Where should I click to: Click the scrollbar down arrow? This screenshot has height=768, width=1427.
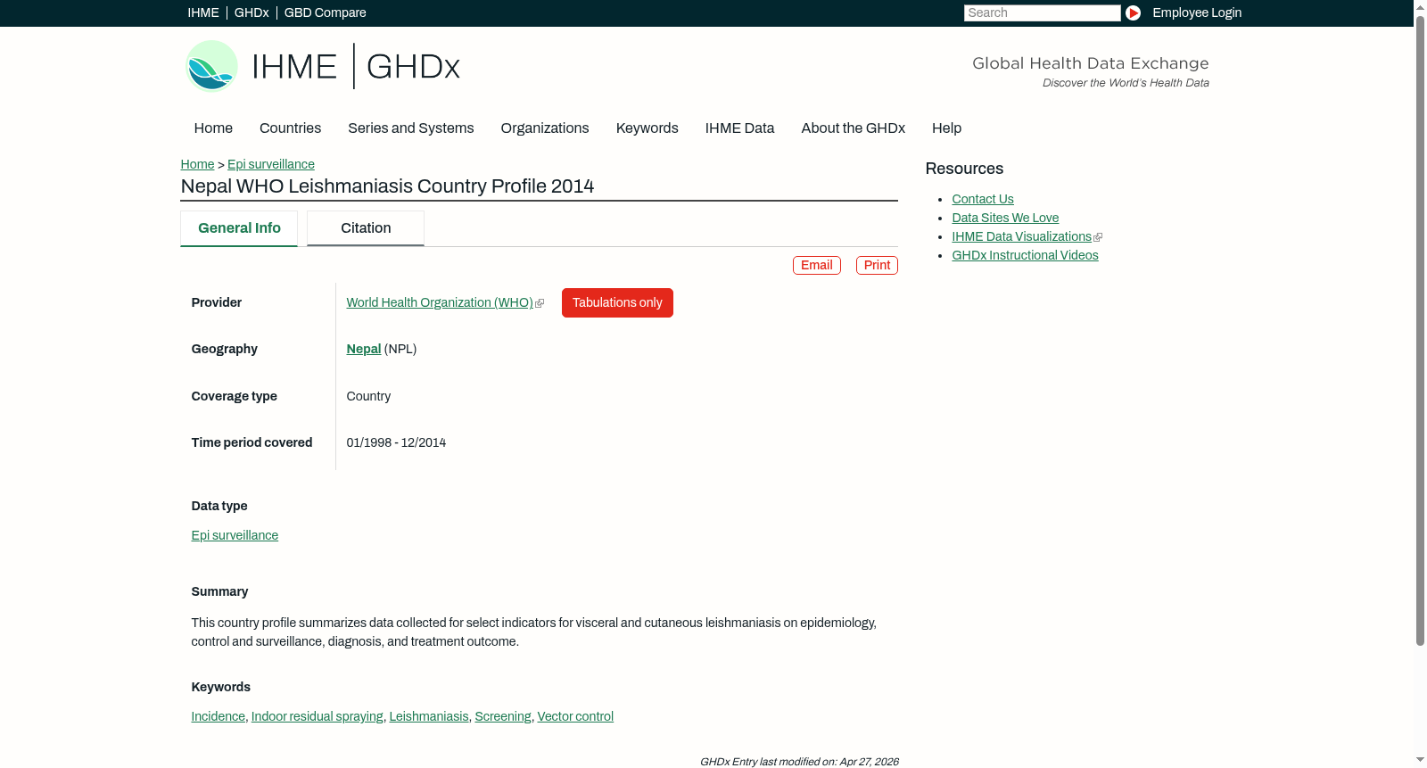pyautogui.click(x=1420, y=761)
